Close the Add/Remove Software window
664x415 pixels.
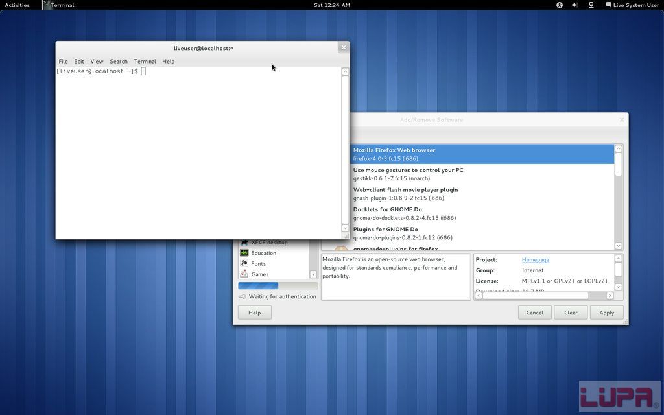coord(622,120)
